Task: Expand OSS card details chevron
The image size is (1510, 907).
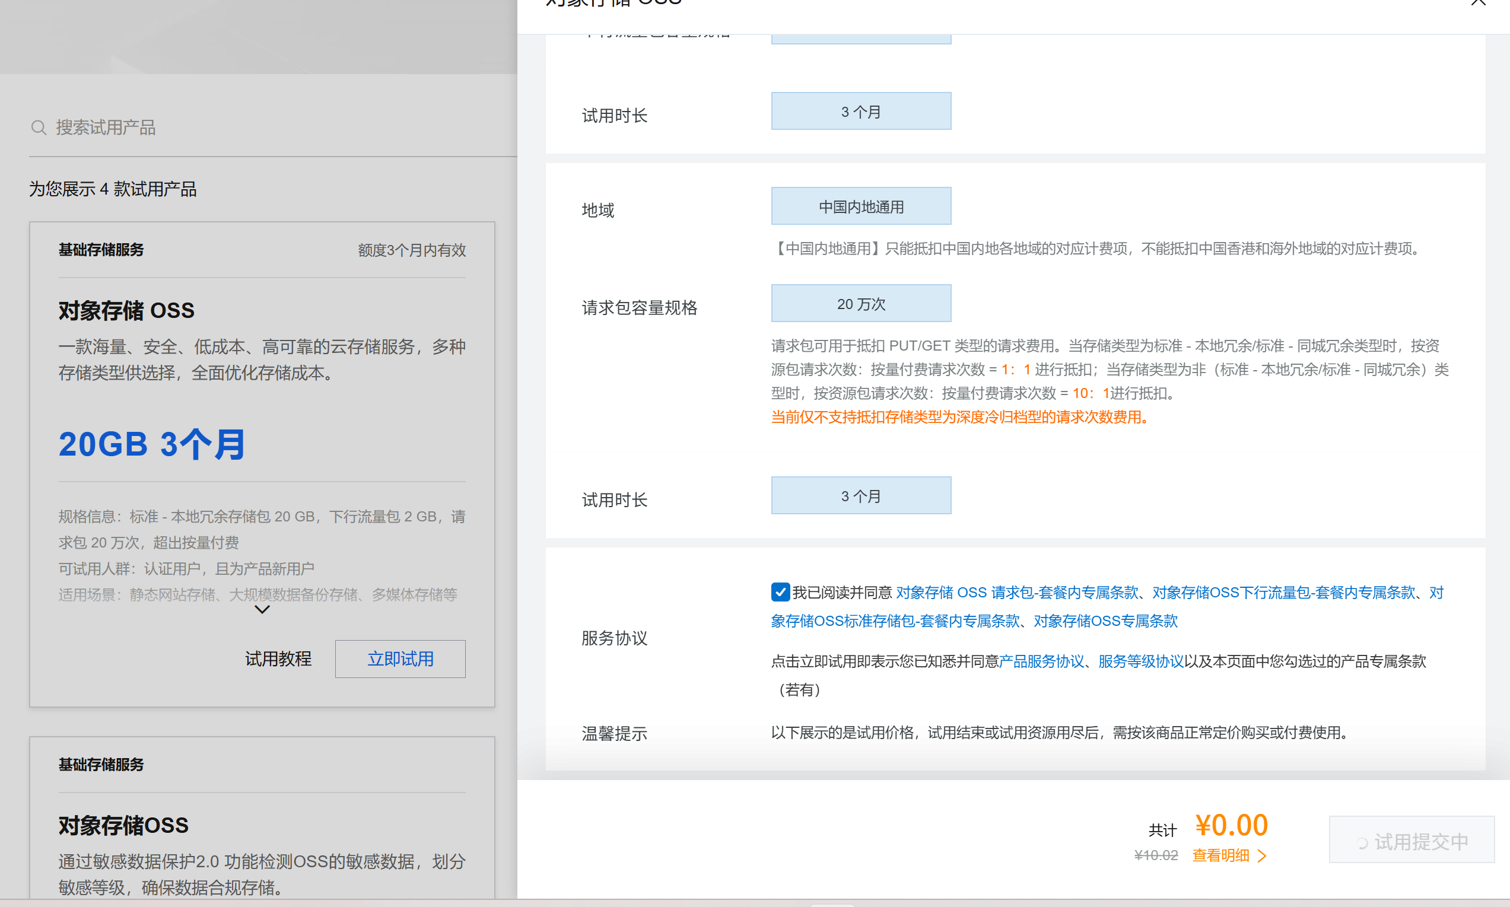Action: (x=262, y=609)
